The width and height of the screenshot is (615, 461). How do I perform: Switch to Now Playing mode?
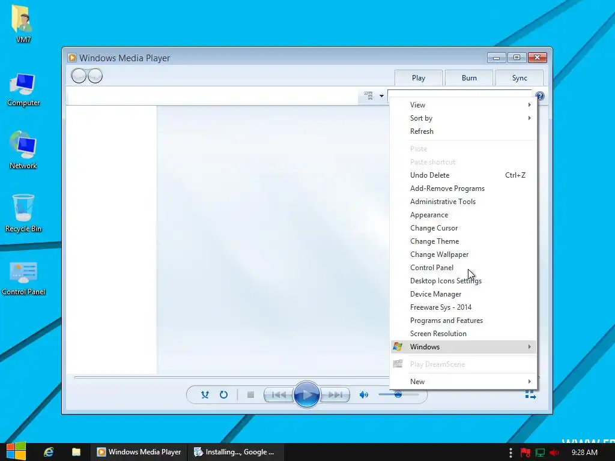[530, 395]
